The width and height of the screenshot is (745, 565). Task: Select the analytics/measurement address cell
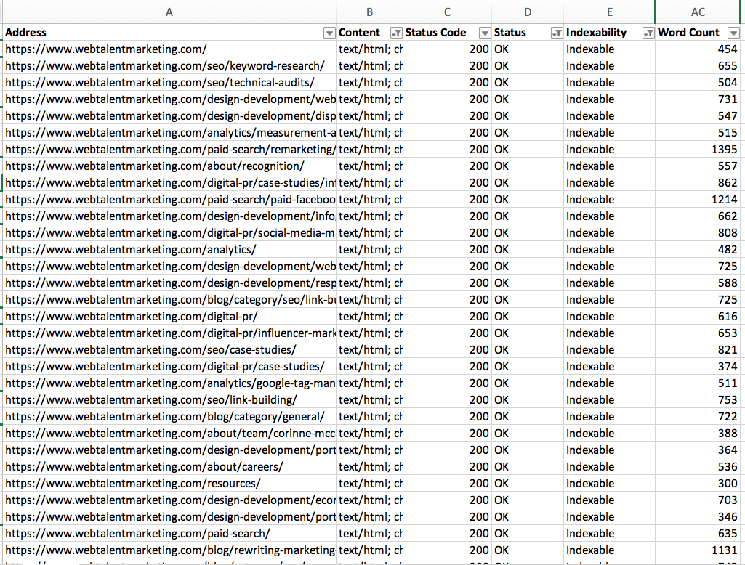pos(169,133)
